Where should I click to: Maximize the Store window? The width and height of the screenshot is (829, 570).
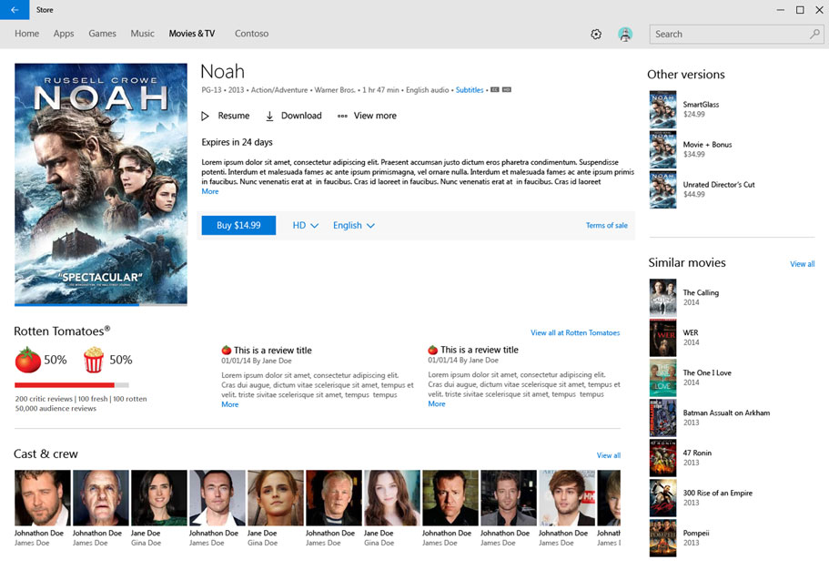(x=800, y=10)
